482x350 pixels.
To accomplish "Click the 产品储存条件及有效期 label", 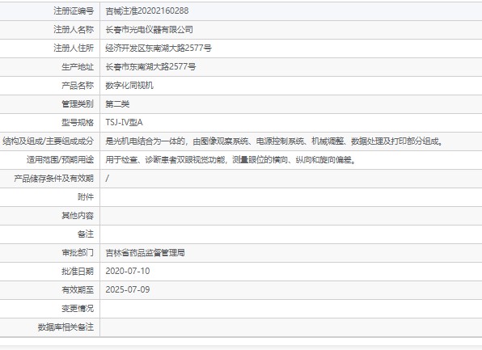I will click(53, 178).
